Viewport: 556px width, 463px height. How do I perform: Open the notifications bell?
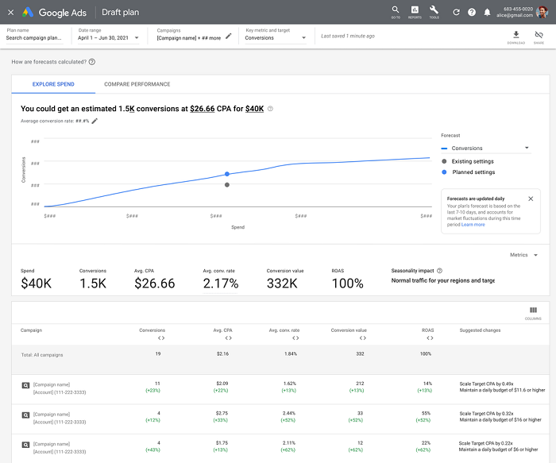pos(487,13)
